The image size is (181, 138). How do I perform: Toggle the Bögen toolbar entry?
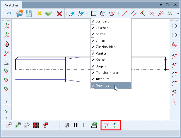(111, 66)
